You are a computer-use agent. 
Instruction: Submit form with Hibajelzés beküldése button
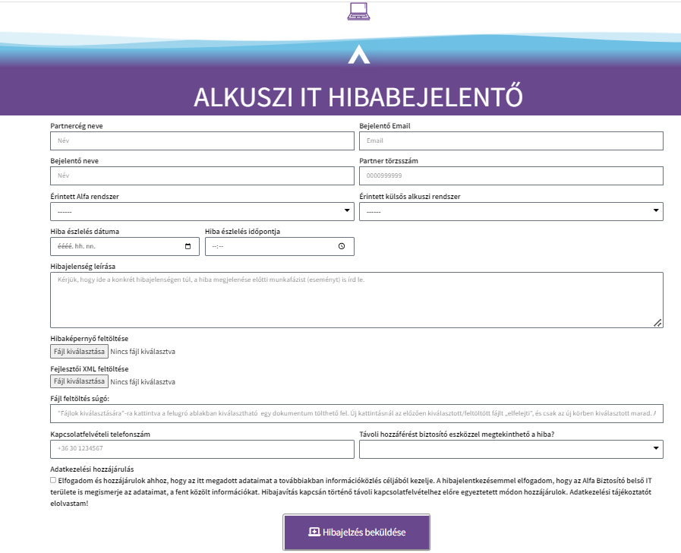[357, 532]
